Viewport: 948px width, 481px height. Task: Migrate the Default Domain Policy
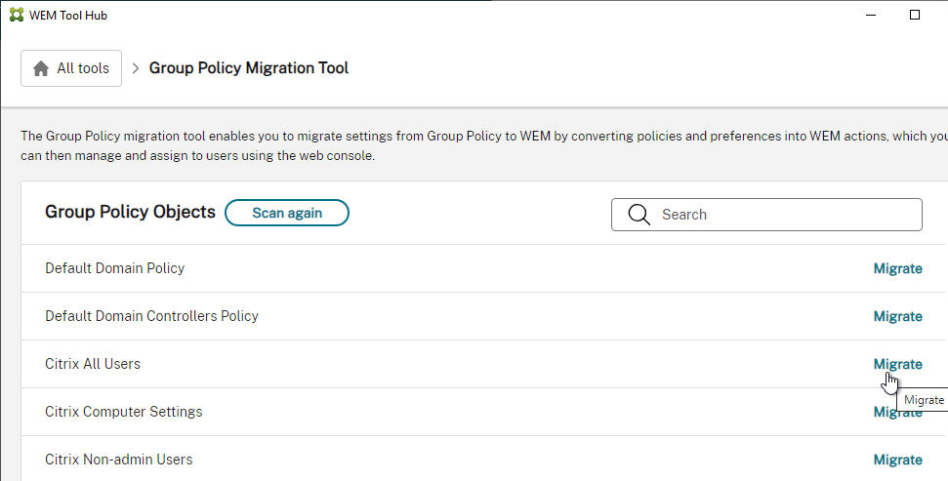pos(898,268)
